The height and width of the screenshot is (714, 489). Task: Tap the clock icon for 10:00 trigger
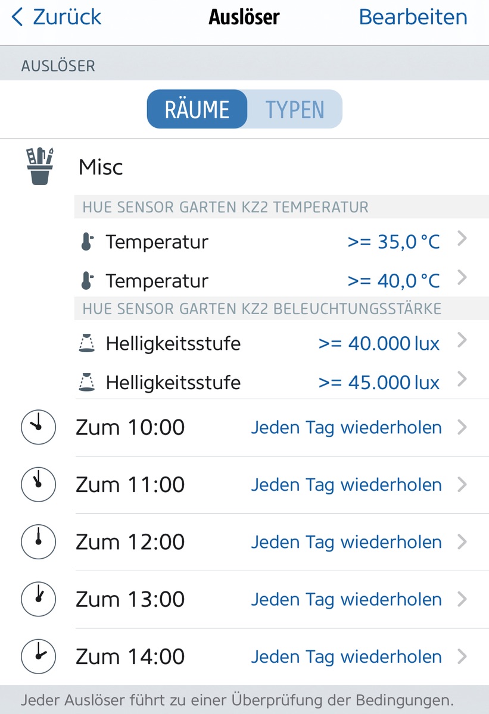tap(38, 427)
